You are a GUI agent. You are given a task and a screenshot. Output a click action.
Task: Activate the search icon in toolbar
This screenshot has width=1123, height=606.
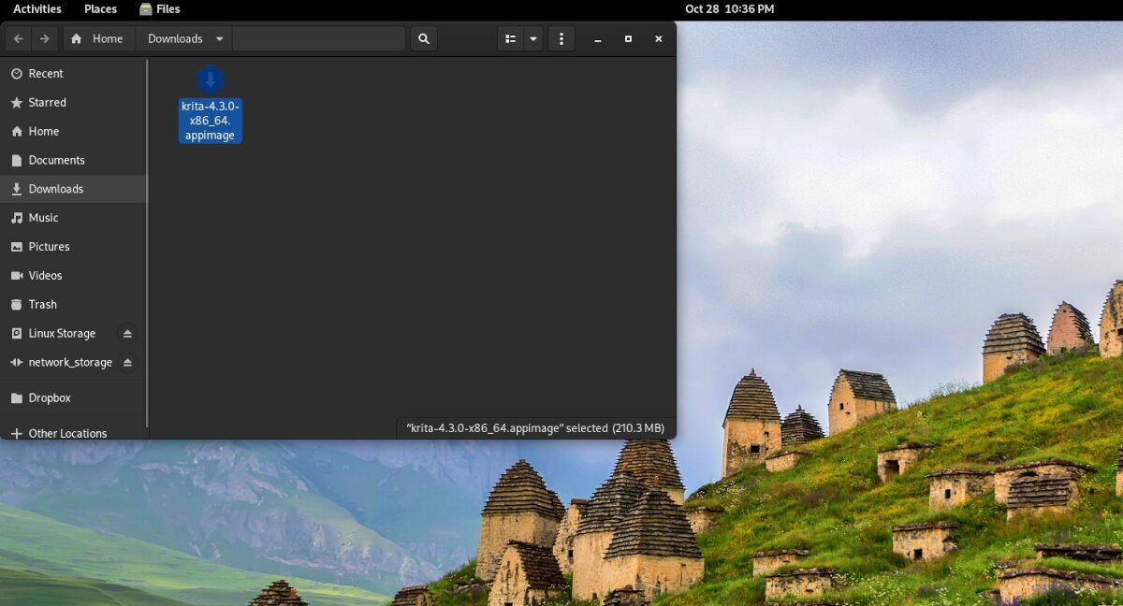click(x=423, y=38)
